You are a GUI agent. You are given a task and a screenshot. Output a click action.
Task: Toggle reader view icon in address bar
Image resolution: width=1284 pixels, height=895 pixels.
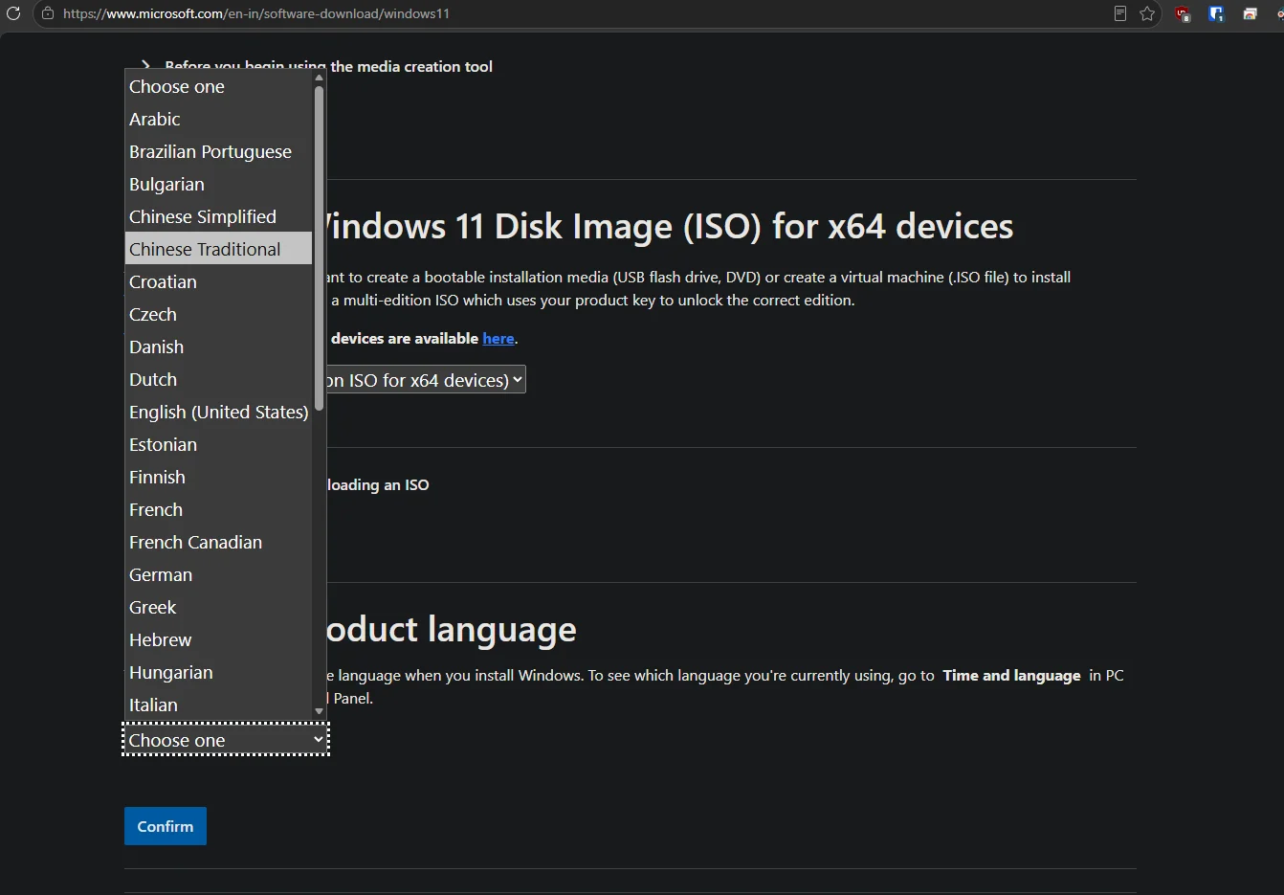(x=1120, y=13)
